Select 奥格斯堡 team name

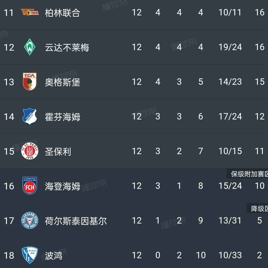point(63,82)
